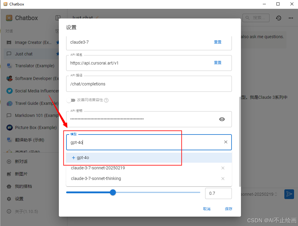This screenshot has width=298, height=226.
Task: Click the temperature slider handle
Action: click(x=113, y=192)
